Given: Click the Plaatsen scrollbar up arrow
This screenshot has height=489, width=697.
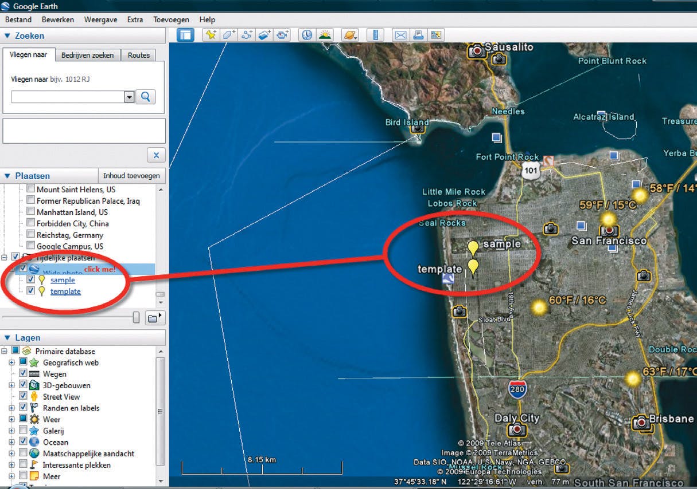Looking at the screenshot, I should (161, 190).
